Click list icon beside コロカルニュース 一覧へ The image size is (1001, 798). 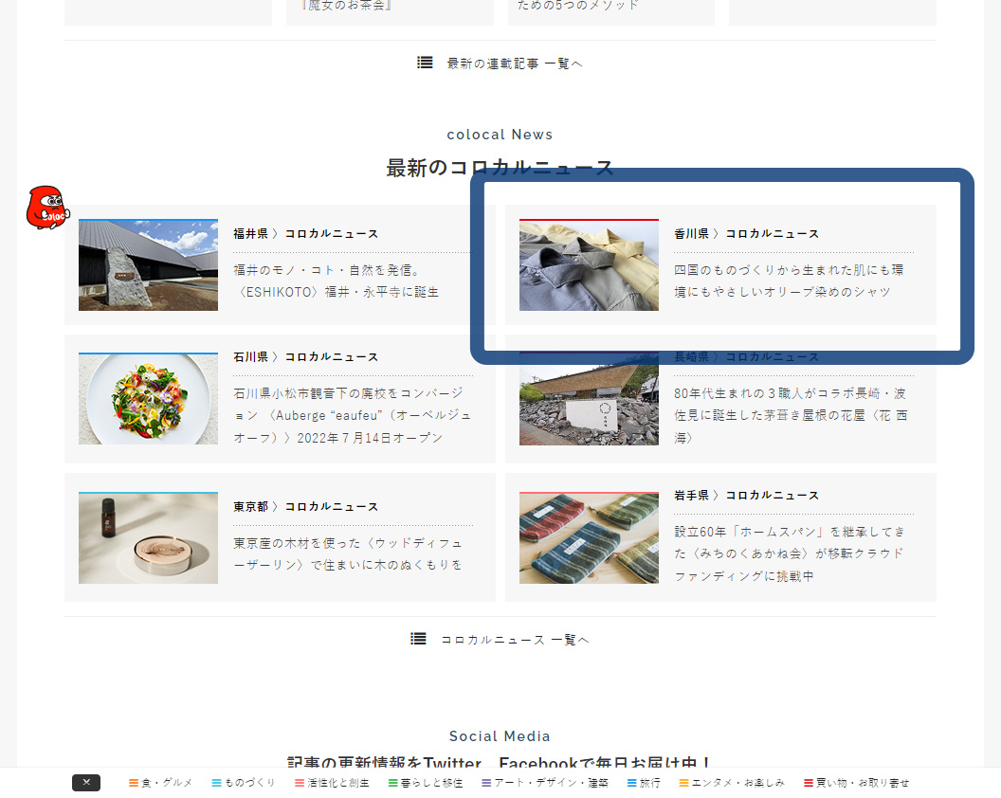point(418,639)
